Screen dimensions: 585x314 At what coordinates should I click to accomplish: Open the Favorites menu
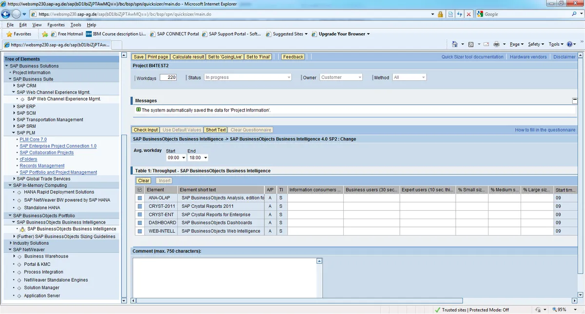[56, 25]
